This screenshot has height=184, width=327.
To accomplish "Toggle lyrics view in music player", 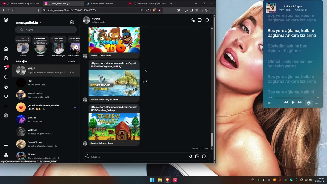I will [x=309, y=103].
